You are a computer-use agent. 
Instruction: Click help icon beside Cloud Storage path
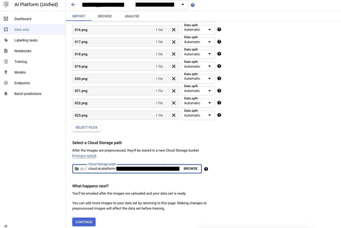click(206, 169)
